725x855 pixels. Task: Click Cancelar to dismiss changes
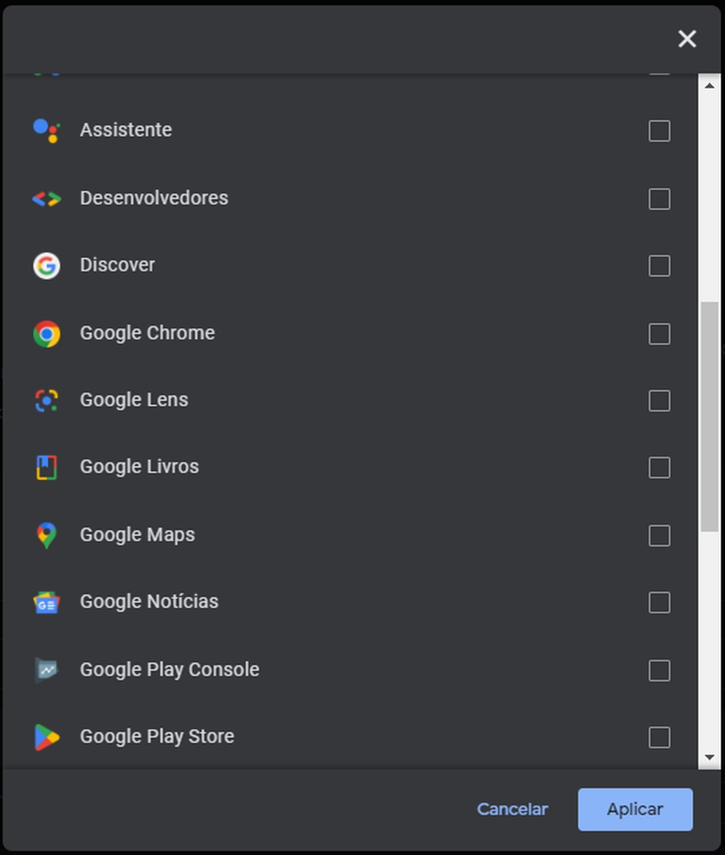tap(512, 809)
